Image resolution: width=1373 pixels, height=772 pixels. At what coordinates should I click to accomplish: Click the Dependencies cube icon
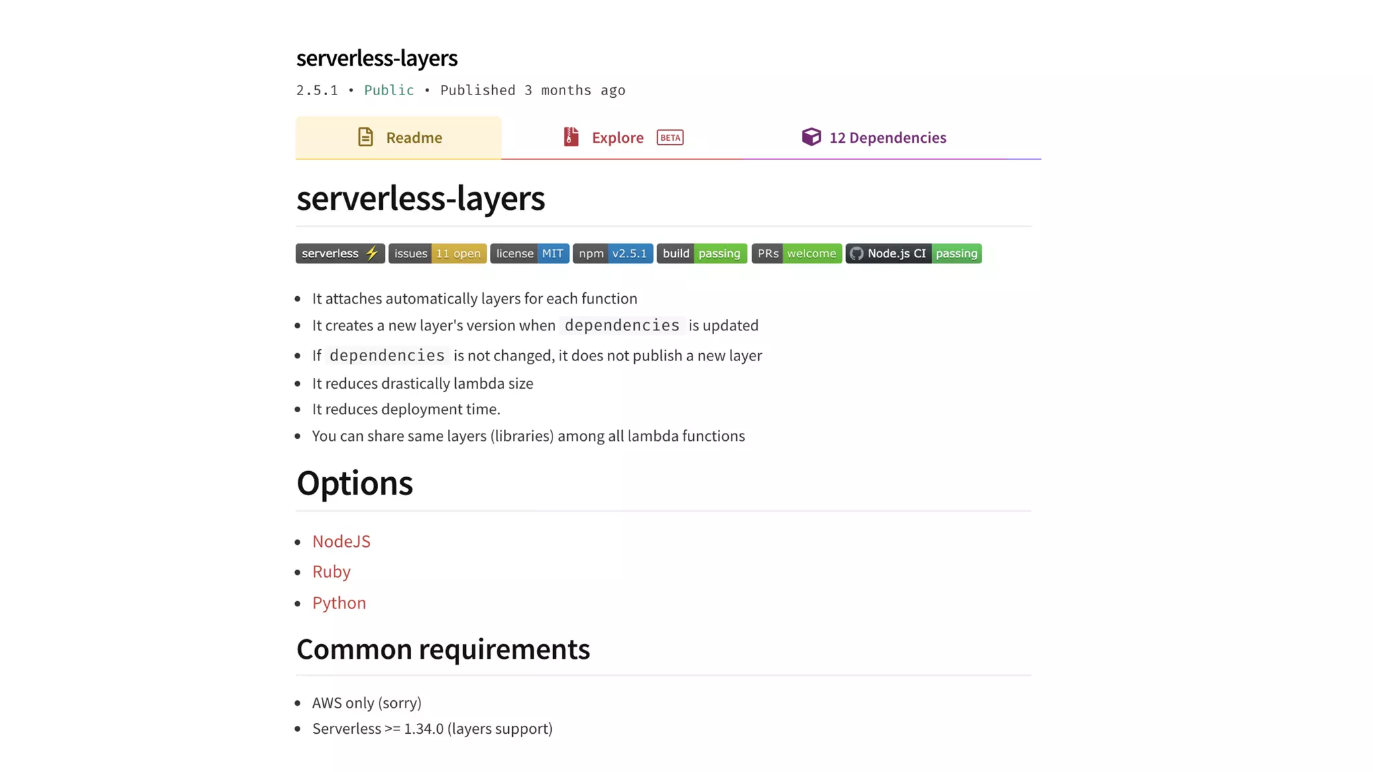click(x=811, y=137)
